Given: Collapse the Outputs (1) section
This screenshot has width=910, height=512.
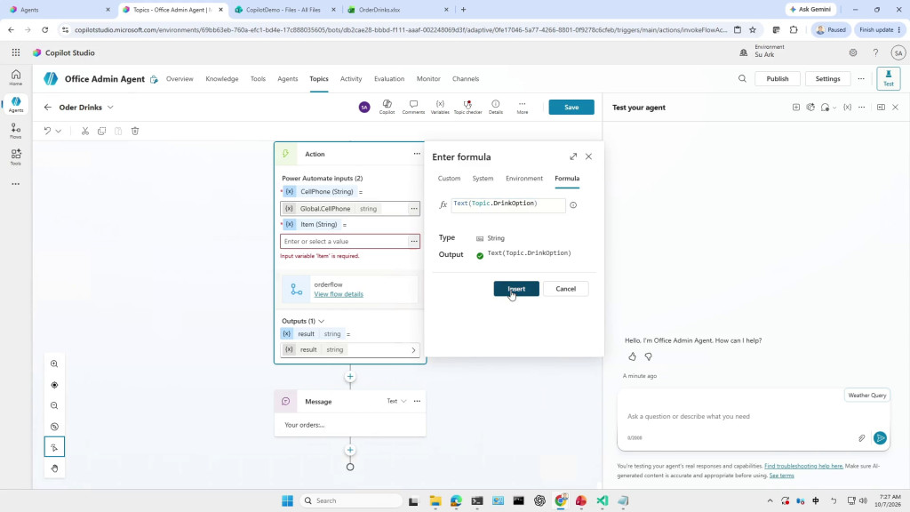Looking at the screenshot, I should pos(321,321).
